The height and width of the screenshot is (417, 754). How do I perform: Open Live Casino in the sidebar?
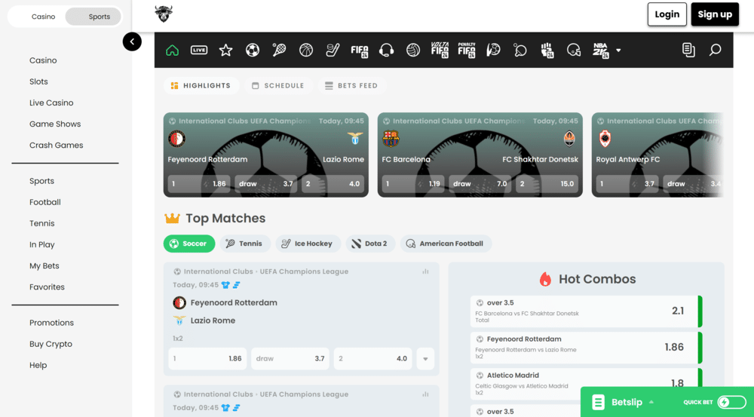pos(51,103)
